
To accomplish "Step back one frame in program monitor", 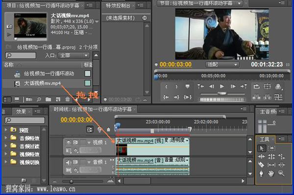I will [x=212, y=87].
